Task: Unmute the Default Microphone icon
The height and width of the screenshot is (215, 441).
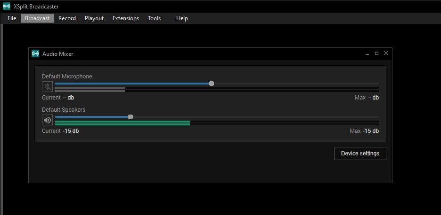Action: (x=47, y=87)
